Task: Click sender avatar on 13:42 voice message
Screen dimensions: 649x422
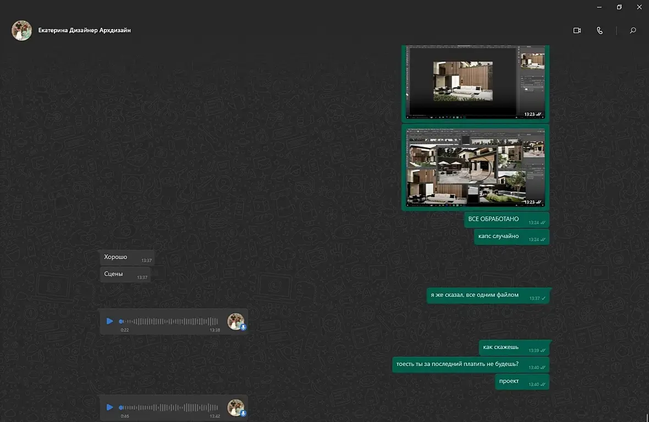Action: pyautogui.click(x=236, y=408)
